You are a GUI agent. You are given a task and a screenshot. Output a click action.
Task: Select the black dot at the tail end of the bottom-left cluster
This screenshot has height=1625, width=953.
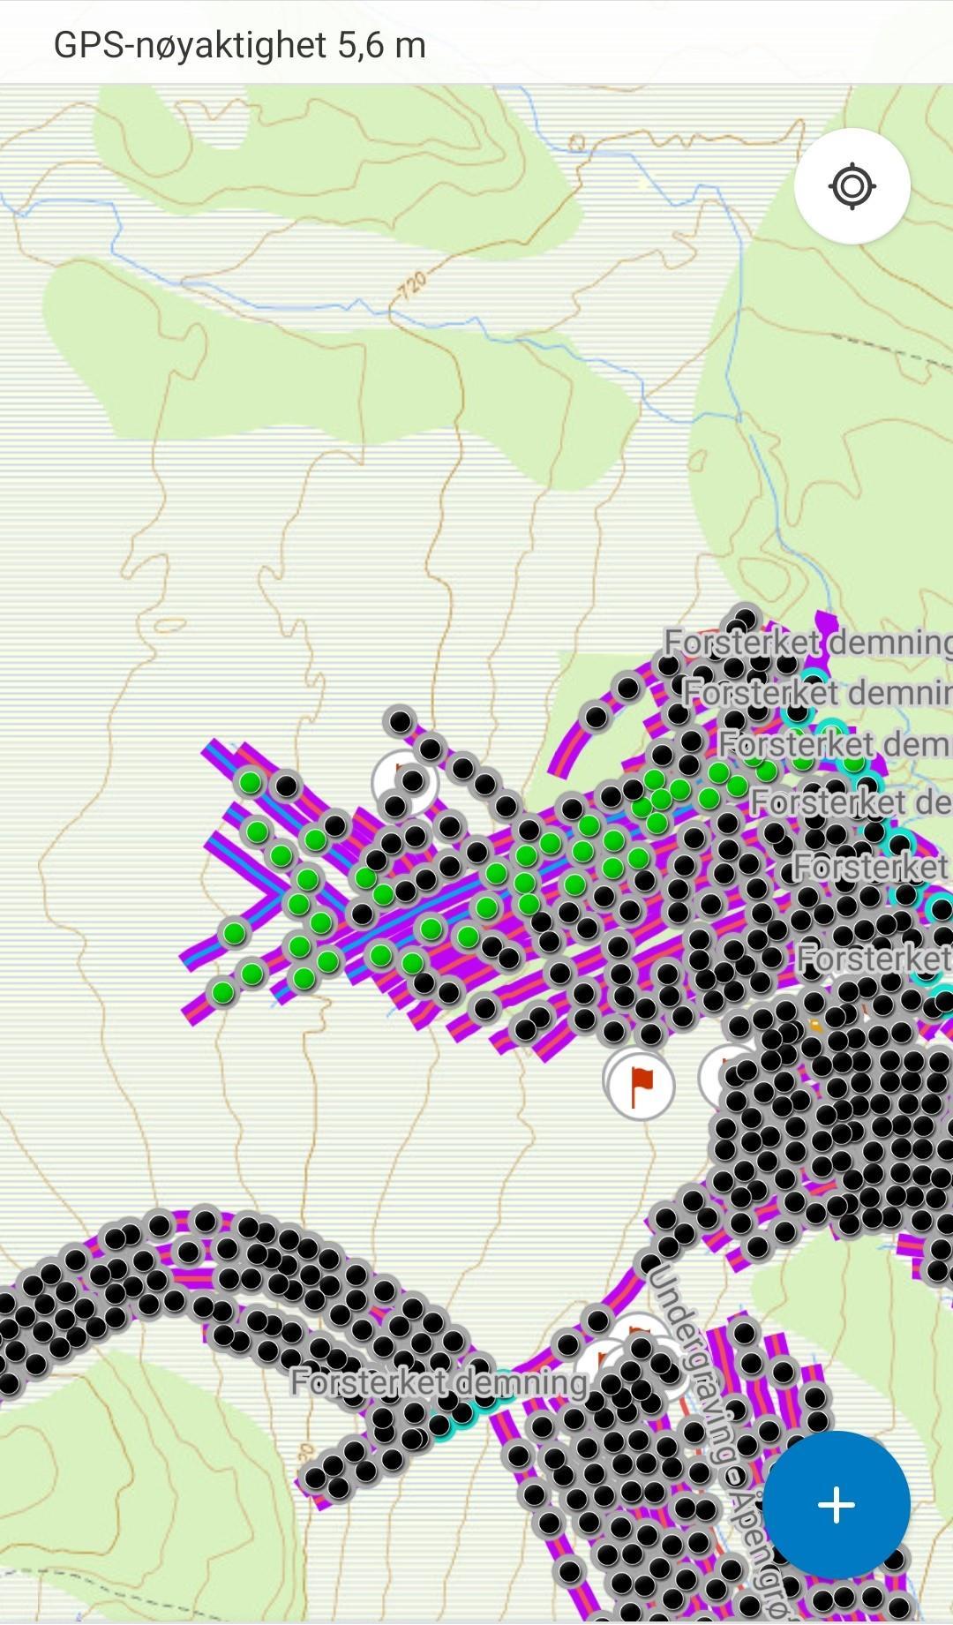click(316, 1478)
